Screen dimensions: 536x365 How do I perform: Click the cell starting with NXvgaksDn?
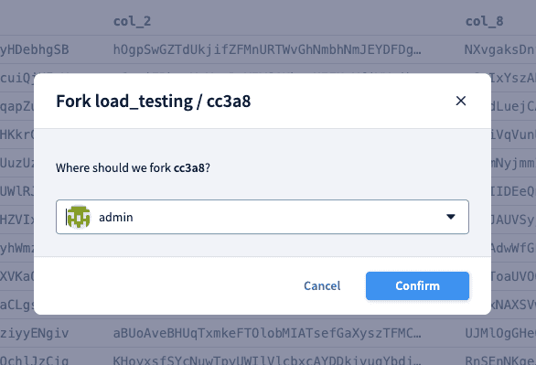pos(499,49)
